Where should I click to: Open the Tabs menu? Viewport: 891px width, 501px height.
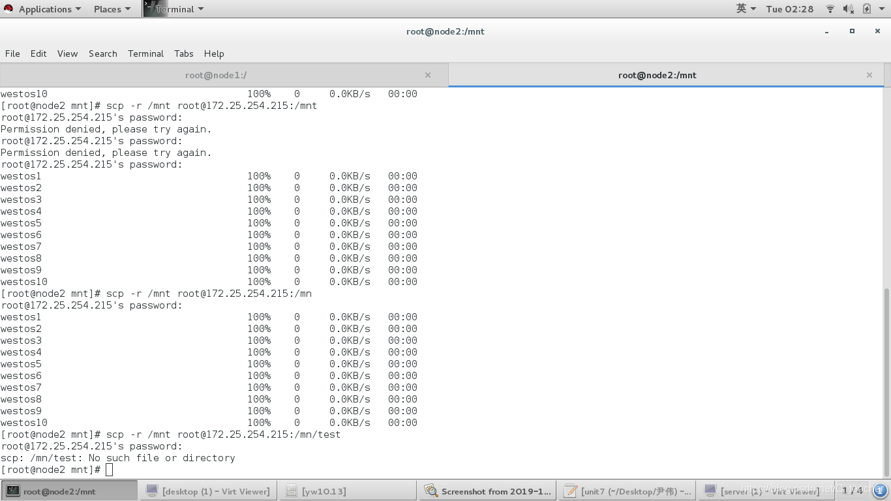click(183, 53)
